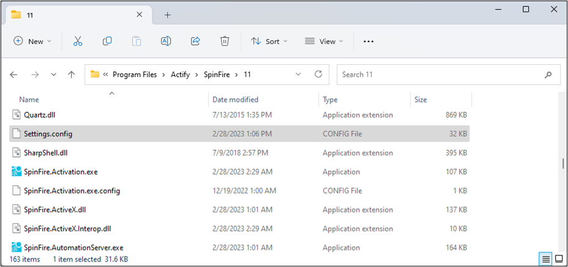The width and height of the screenshot is (568, 267).
Task: Open the View layout dropdown
Action: (x=324, y=41)
